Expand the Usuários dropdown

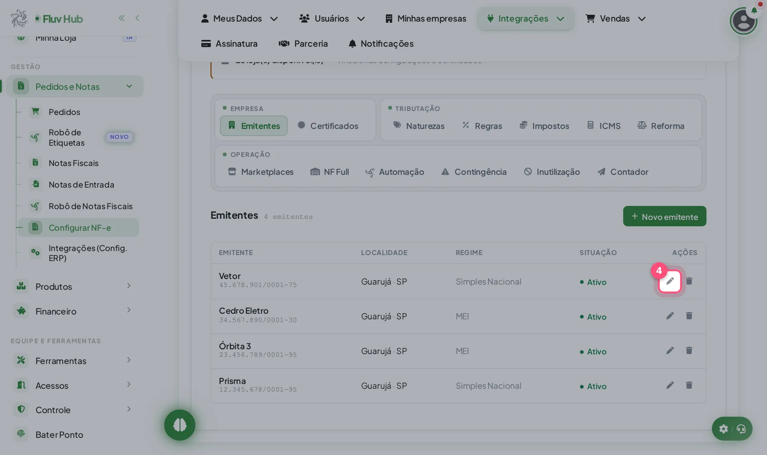point(332,19)
